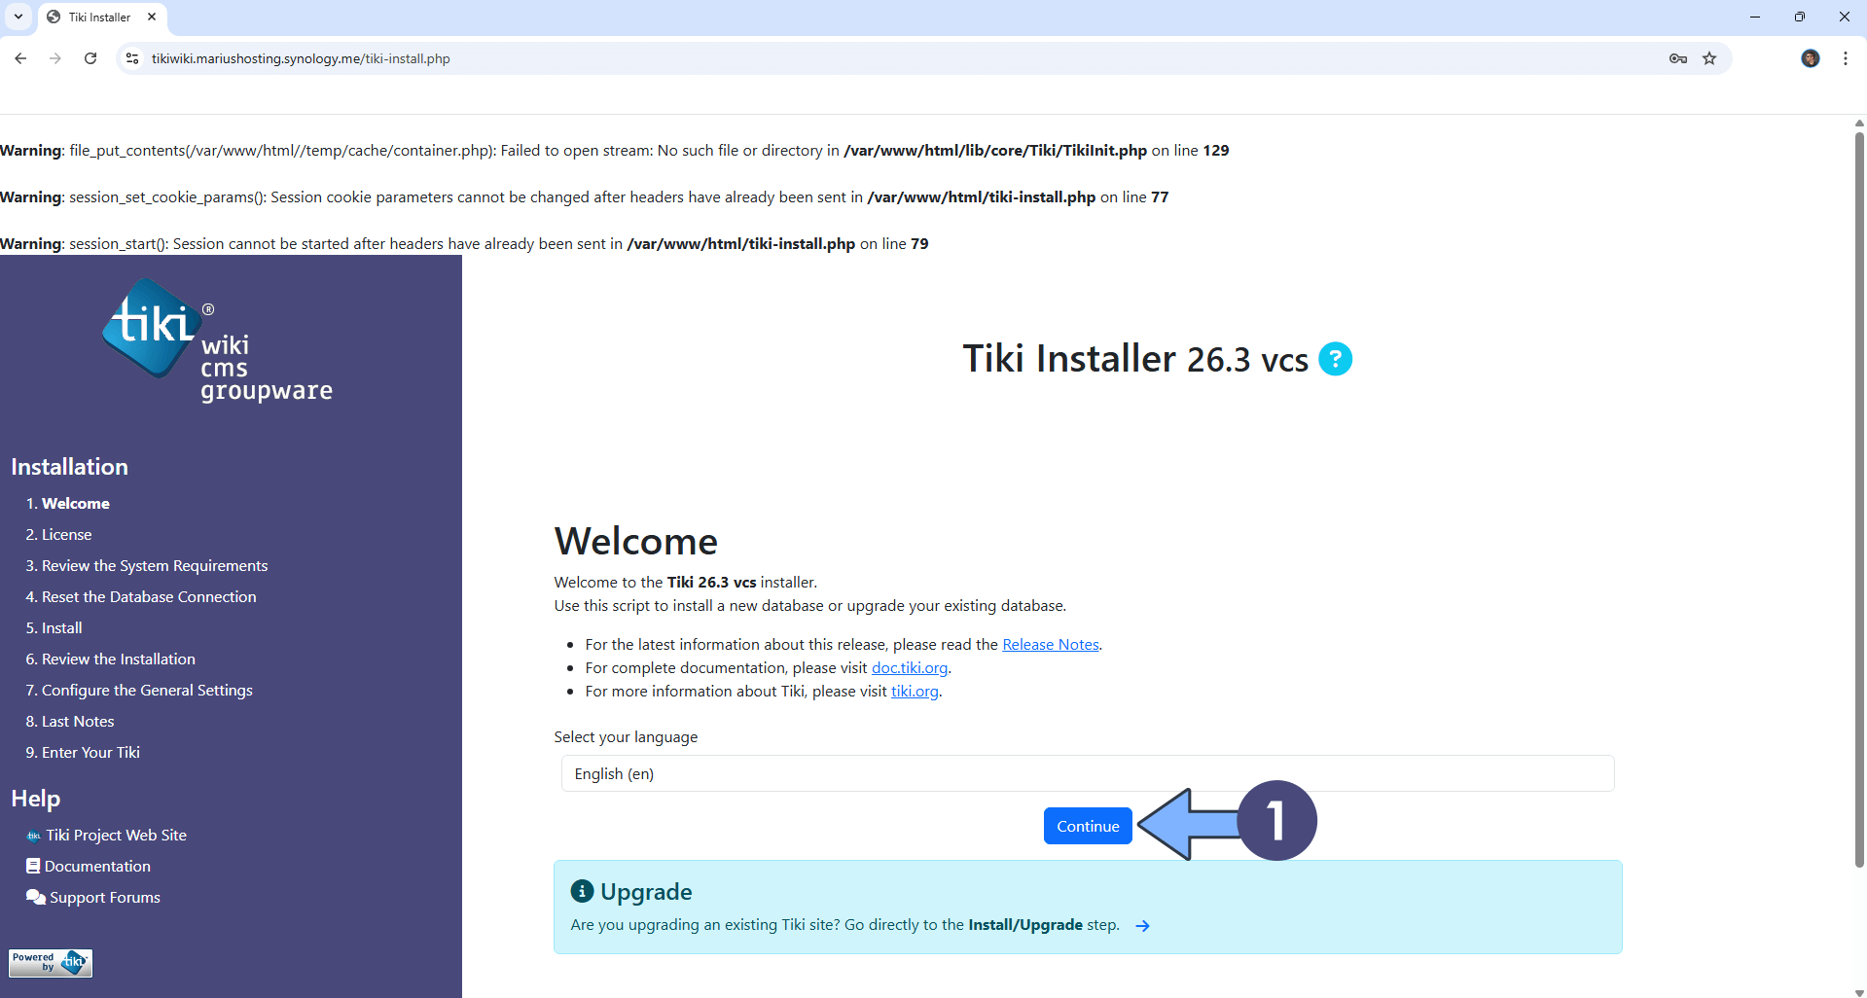Click the Tiki wiki cms groupware logo
1867x998 pixels.
[x=216, y=339]
